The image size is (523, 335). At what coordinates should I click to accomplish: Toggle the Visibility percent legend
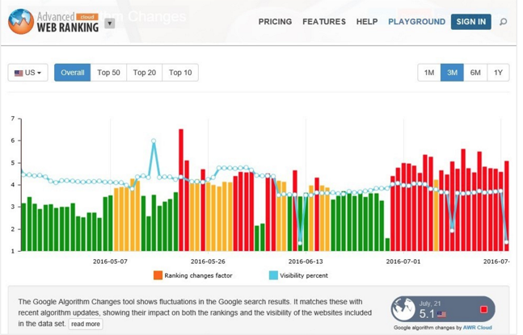pyautogui.click(x=298, y=275)
